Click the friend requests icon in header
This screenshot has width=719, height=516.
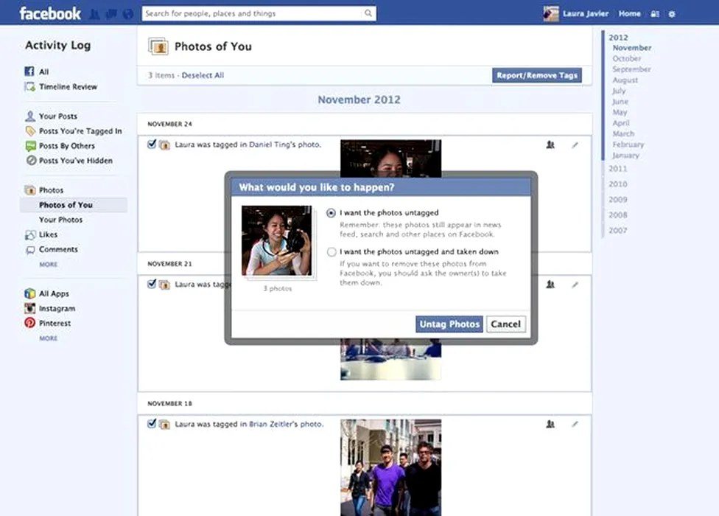[x=94, y=14]
